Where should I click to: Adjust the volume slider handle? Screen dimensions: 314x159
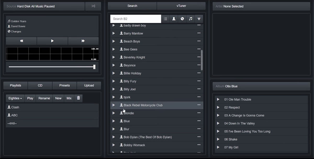click(94, 67)
